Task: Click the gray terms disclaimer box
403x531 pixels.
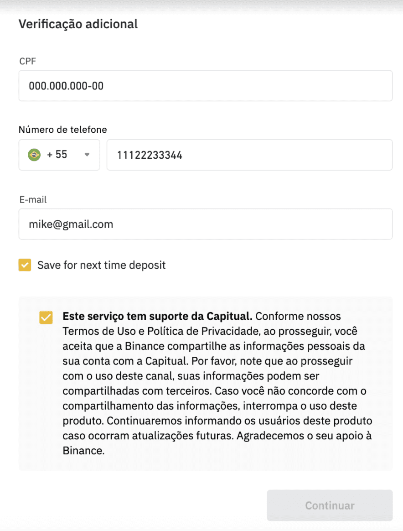Action: click(206, 384)
